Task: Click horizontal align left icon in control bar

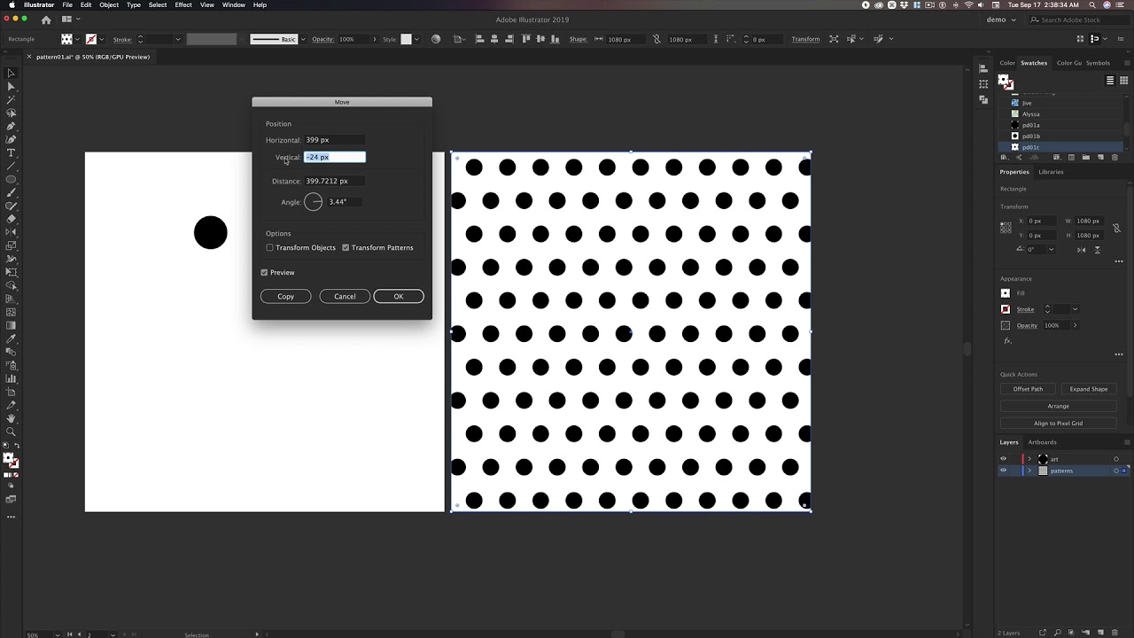Action: [x=479, y=39]
